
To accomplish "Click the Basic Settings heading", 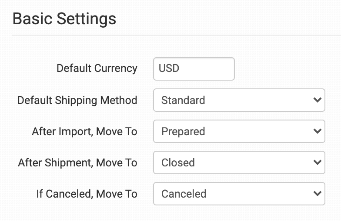I will click(x=64, y=19).
